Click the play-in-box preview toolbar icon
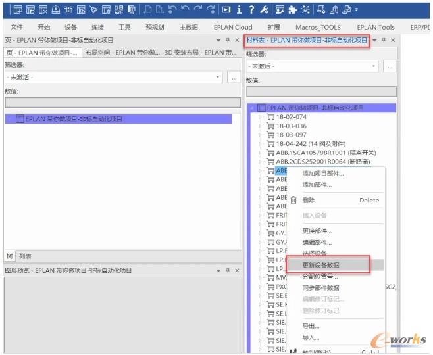 pyautogui.click(x=226, y=10)
